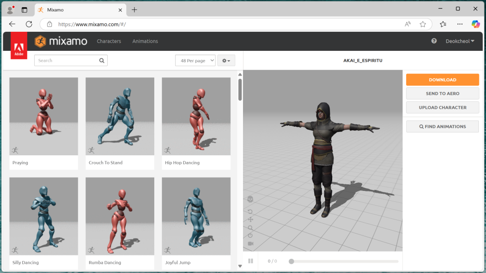Open browser settings and more menu
The height and width of the screenshot is (273, 486).
(x=459, y=24)
